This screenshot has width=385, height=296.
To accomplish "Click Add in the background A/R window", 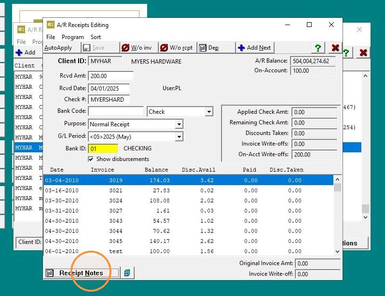I will (26, 53).
